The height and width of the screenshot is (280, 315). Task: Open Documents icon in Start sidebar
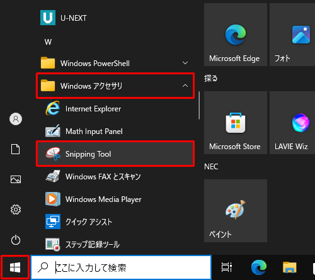[x=16, y=149]
